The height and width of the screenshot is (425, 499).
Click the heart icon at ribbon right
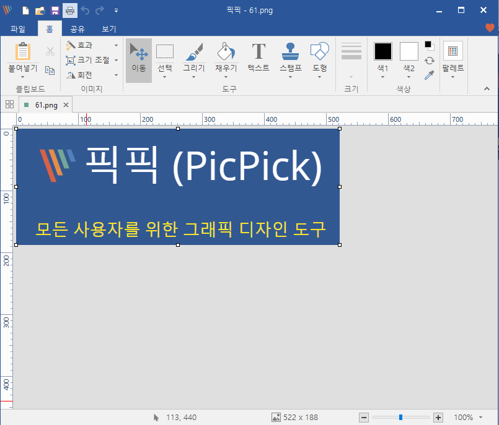[490, 28]
